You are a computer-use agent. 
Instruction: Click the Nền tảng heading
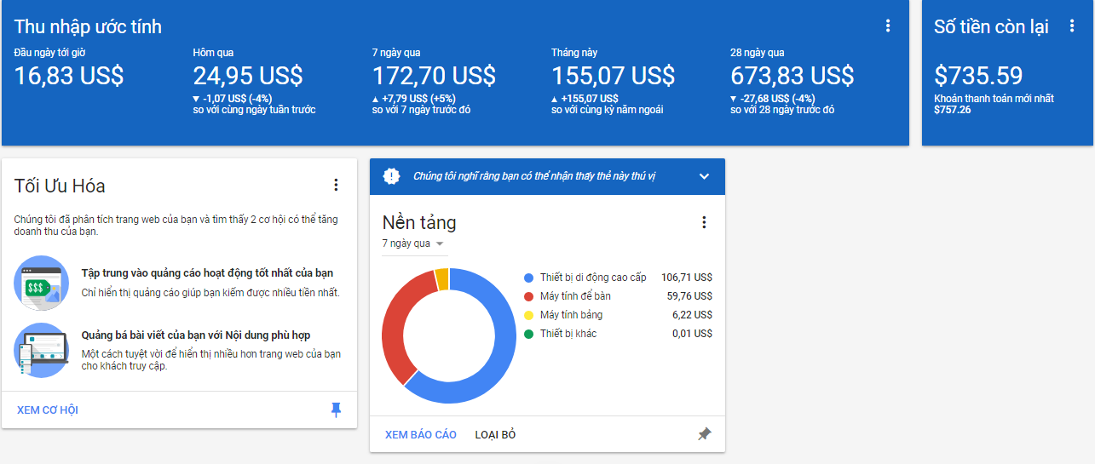point(419,222)
